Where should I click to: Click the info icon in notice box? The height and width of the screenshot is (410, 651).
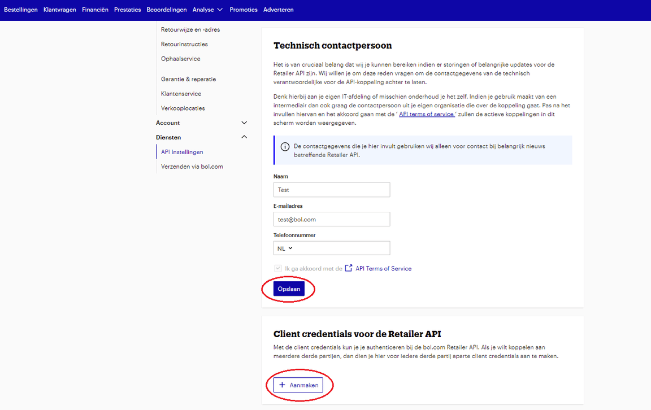coord(285,146)
